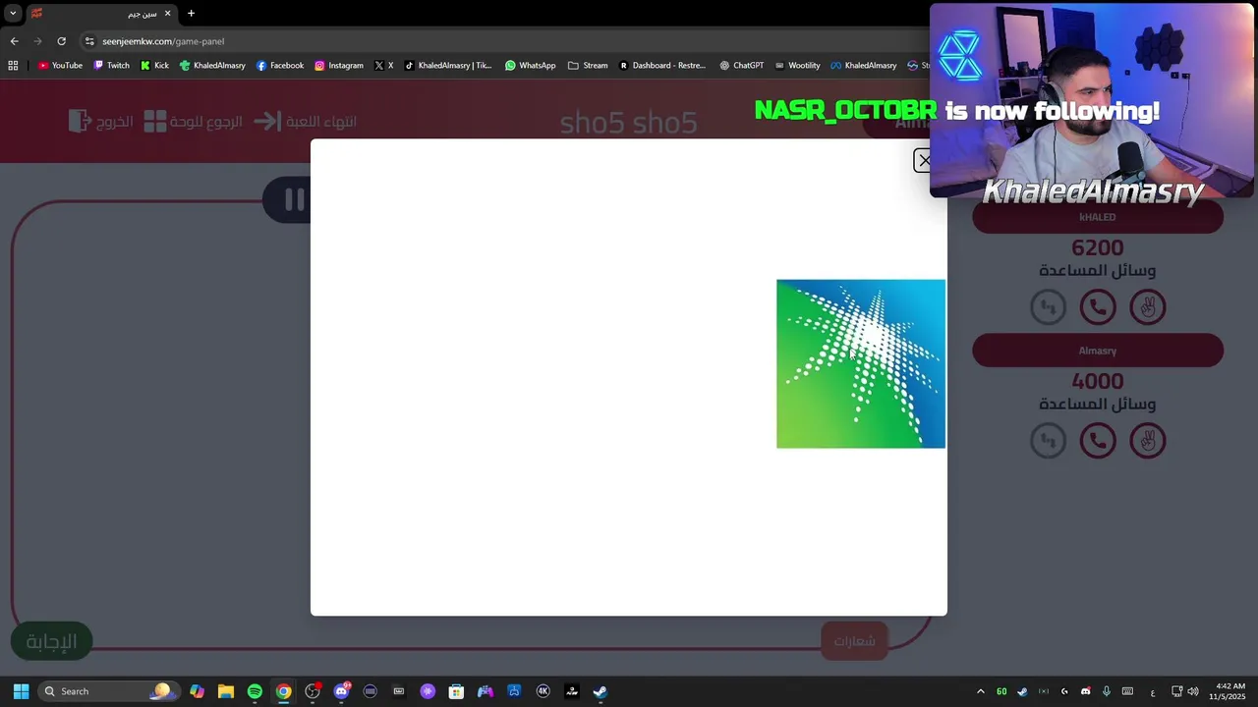Go back in browser history
The image size is (1258, 707).
(x=14, y=41)
